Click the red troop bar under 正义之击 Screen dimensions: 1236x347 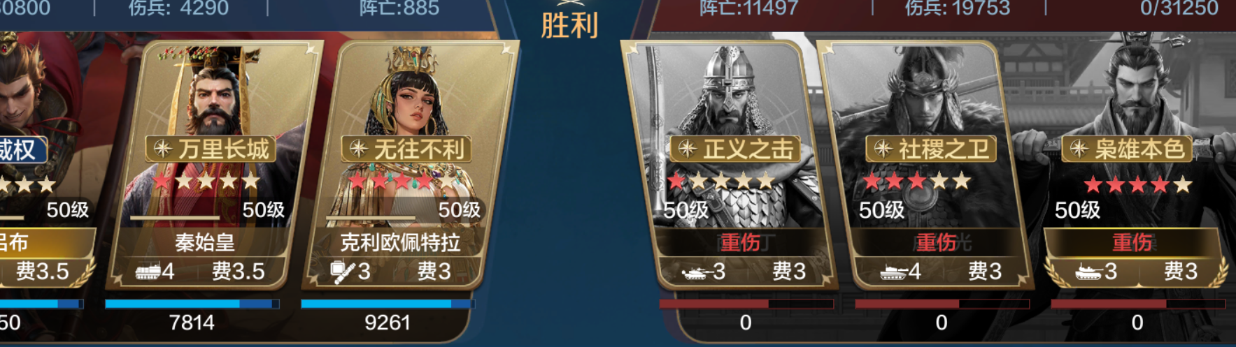point(746,304)
